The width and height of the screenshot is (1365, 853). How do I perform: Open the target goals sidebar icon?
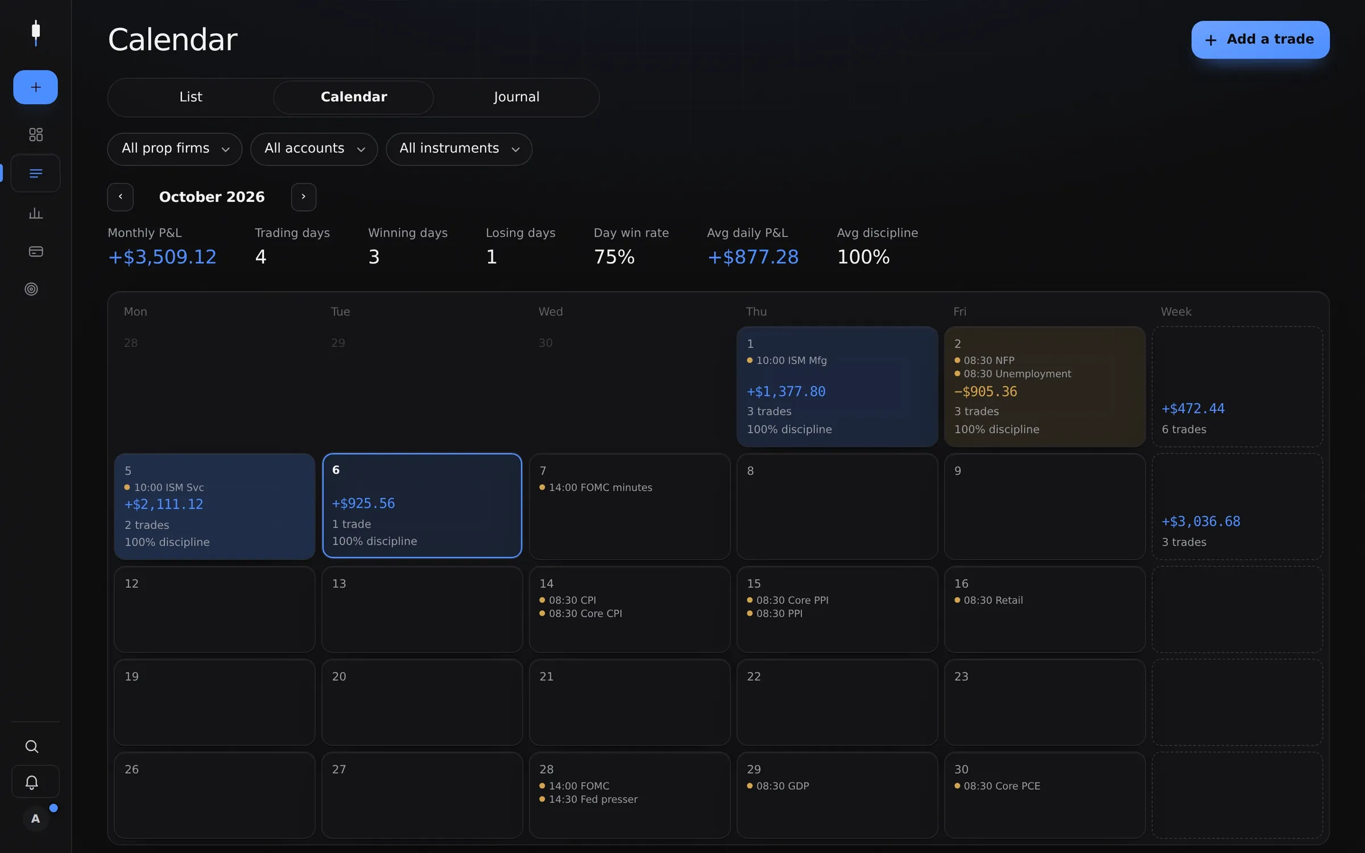click(31, 289)
